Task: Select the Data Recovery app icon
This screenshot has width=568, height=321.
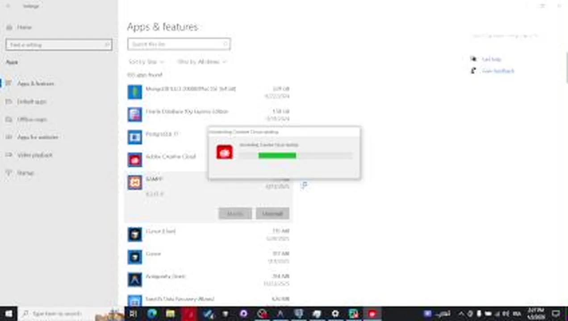Action: (x=135, y=301)
